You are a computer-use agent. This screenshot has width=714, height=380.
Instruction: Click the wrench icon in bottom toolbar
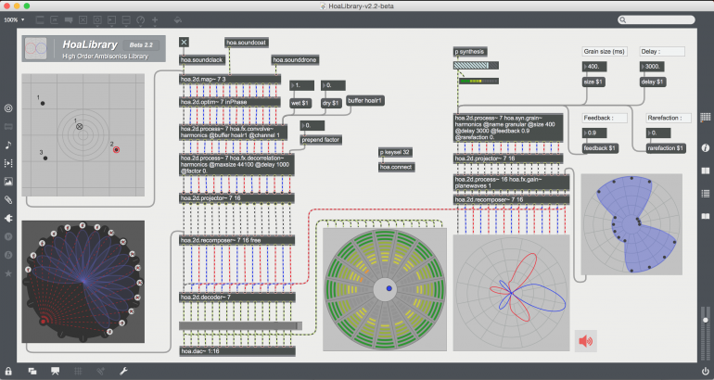[123, 371]
